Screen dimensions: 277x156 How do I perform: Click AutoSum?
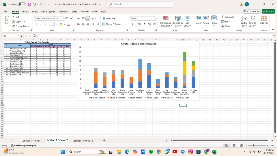pos(228,17)
